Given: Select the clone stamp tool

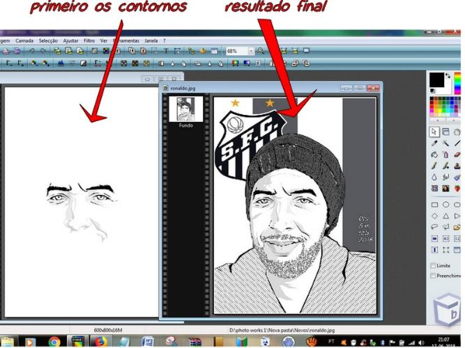Looking at the screenshot, I should (457, 166).
